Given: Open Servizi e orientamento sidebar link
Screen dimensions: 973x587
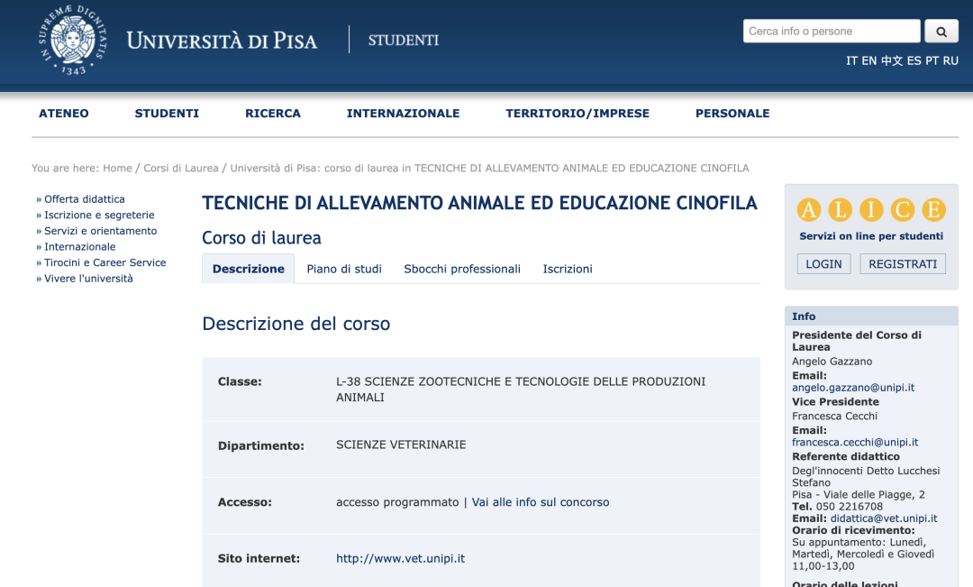Looking at the screenshot, I should (x=101, y=231).
